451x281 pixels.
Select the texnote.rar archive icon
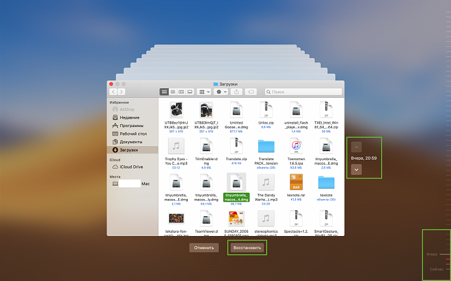[296, 182]
